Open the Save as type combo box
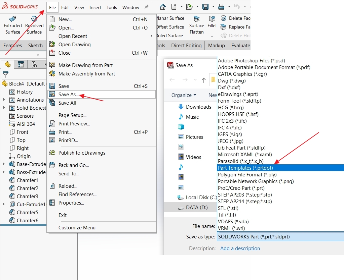Screen dimensions: 344x280 point(280,237)
